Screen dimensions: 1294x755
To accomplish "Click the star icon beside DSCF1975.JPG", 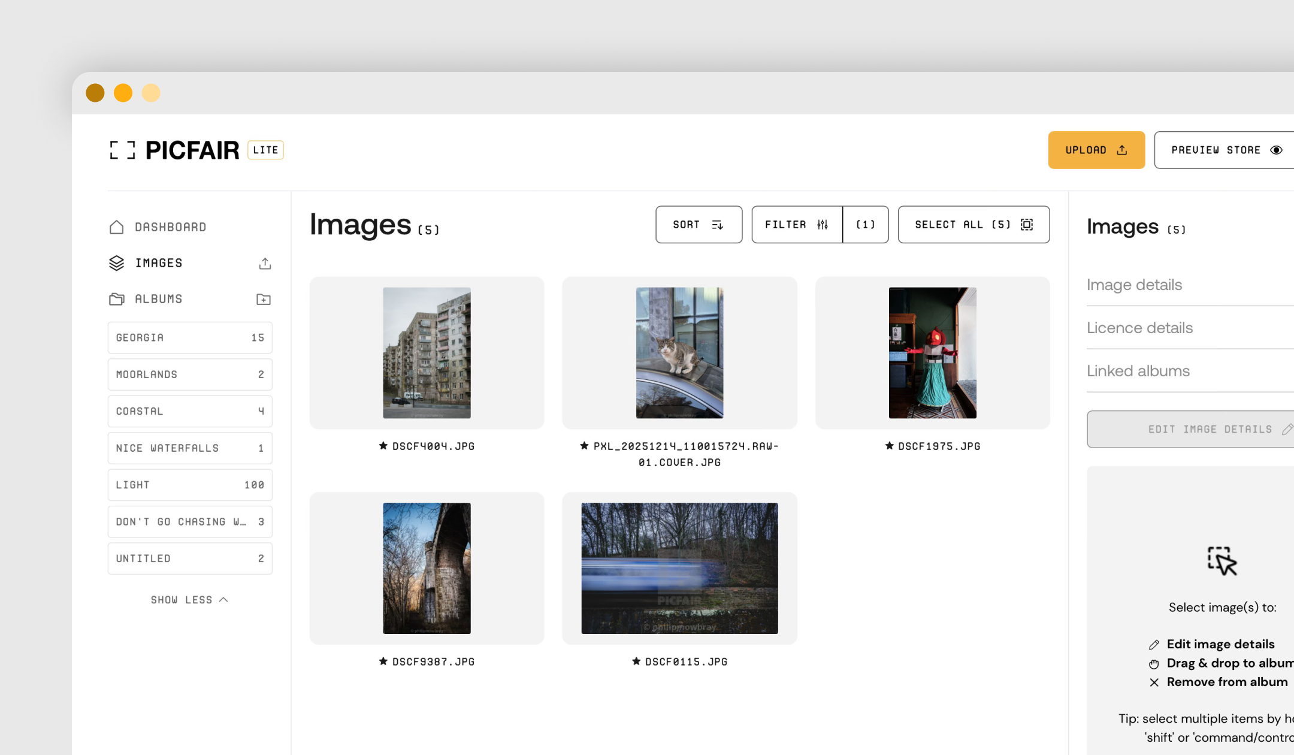I will coord(890,446).
